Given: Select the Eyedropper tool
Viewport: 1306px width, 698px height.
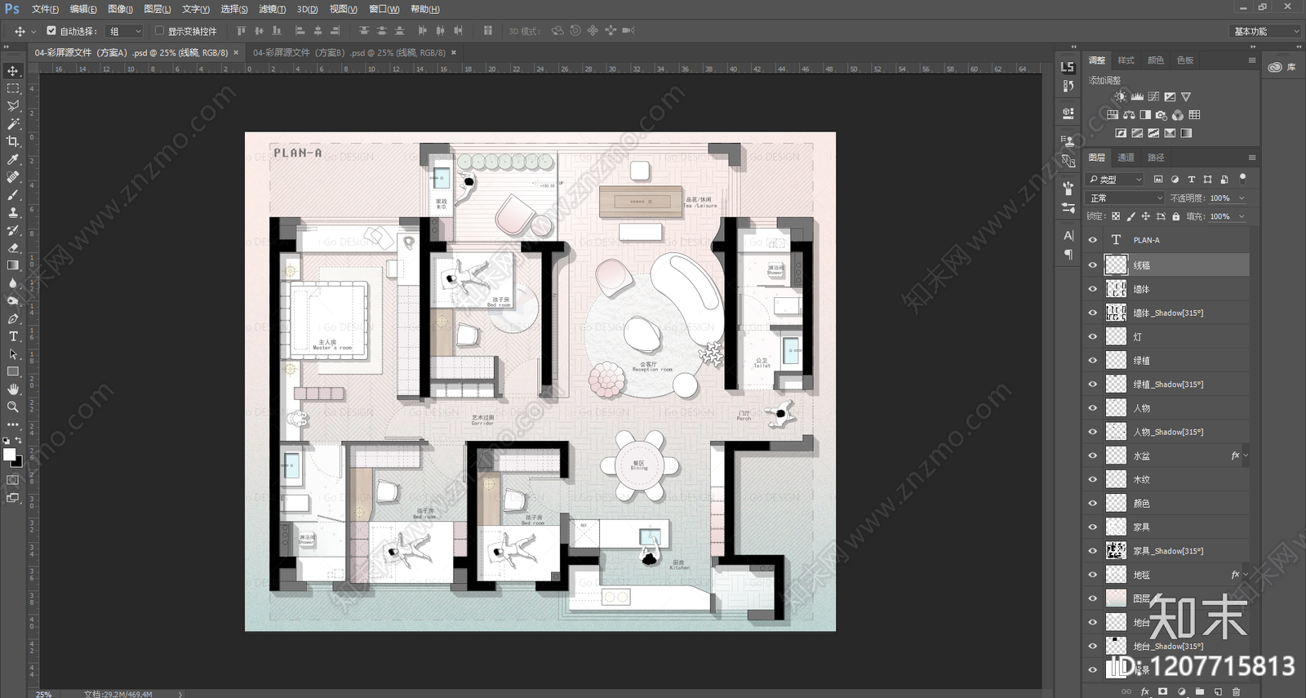Looking at the screenshot, I should click(x=13, y=159).
